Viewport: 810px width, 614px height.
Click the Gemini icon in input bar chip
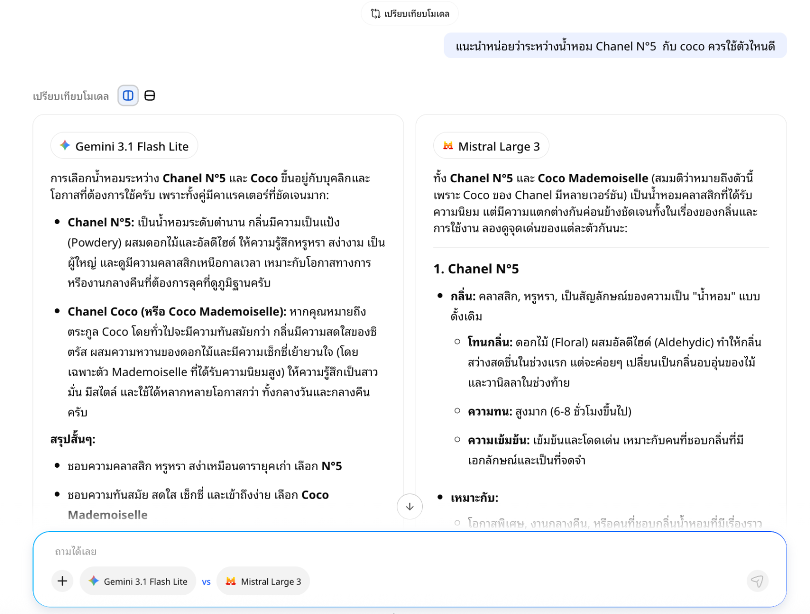(94, 581)
